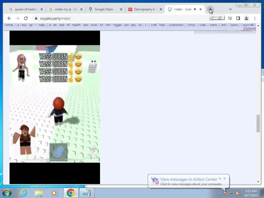Click the network tray icon

[232, 193]
